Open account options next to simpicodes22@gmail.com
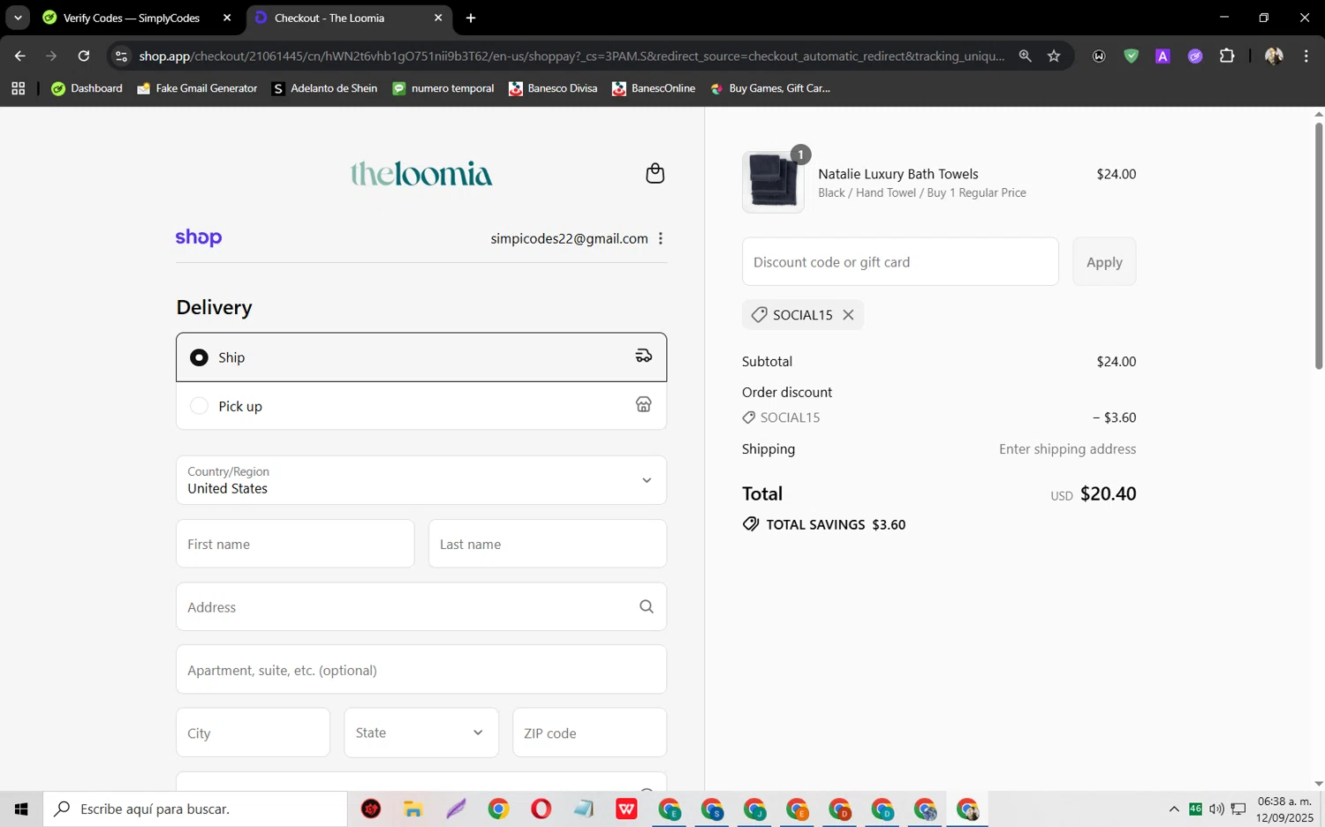 point(661,238)
